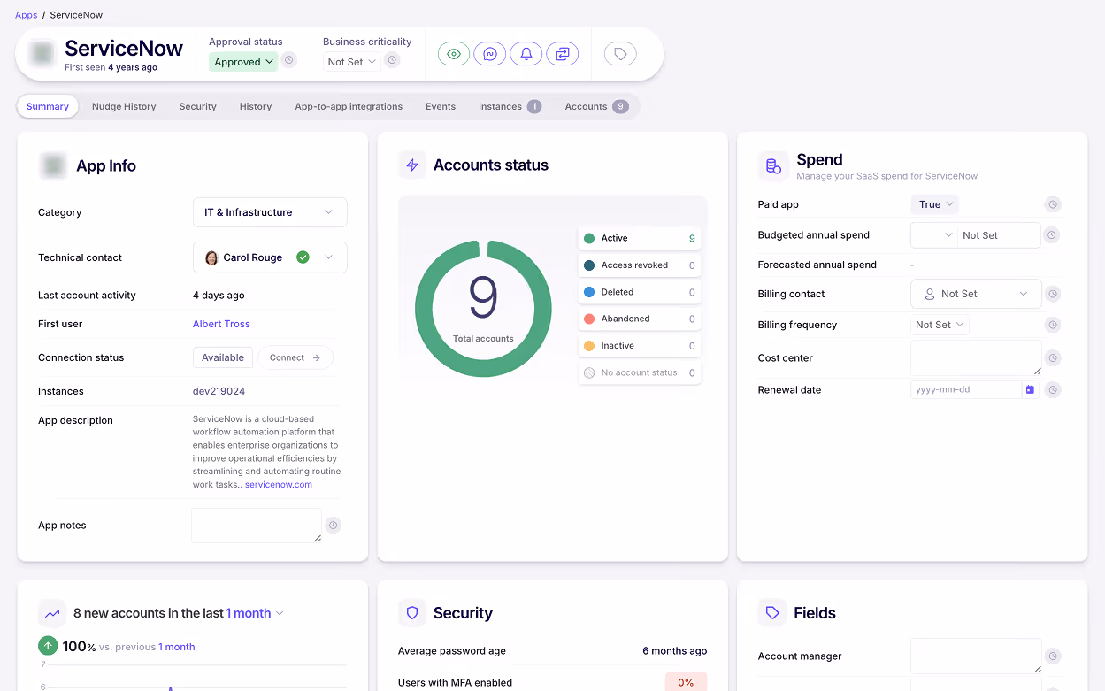Open the Events tab
This screenshot has height=691, width=1105.
click(441, 106)
